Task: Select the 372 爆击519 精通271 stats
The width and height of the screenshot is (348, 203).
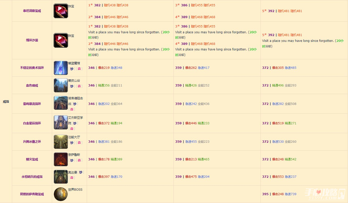Action: pyautogui.click(x=279, y=123)
